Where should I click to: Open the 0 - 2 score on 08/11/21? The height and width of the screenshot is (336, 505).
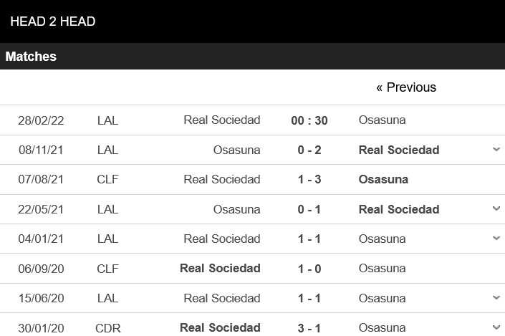[x=309, y=150]
